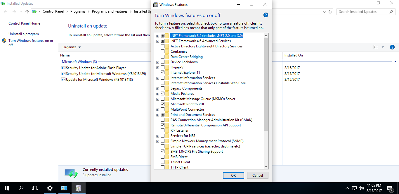Open address bar history dropdown
Image resolution: width=399 pixels, height=194 pixels.
324,12
